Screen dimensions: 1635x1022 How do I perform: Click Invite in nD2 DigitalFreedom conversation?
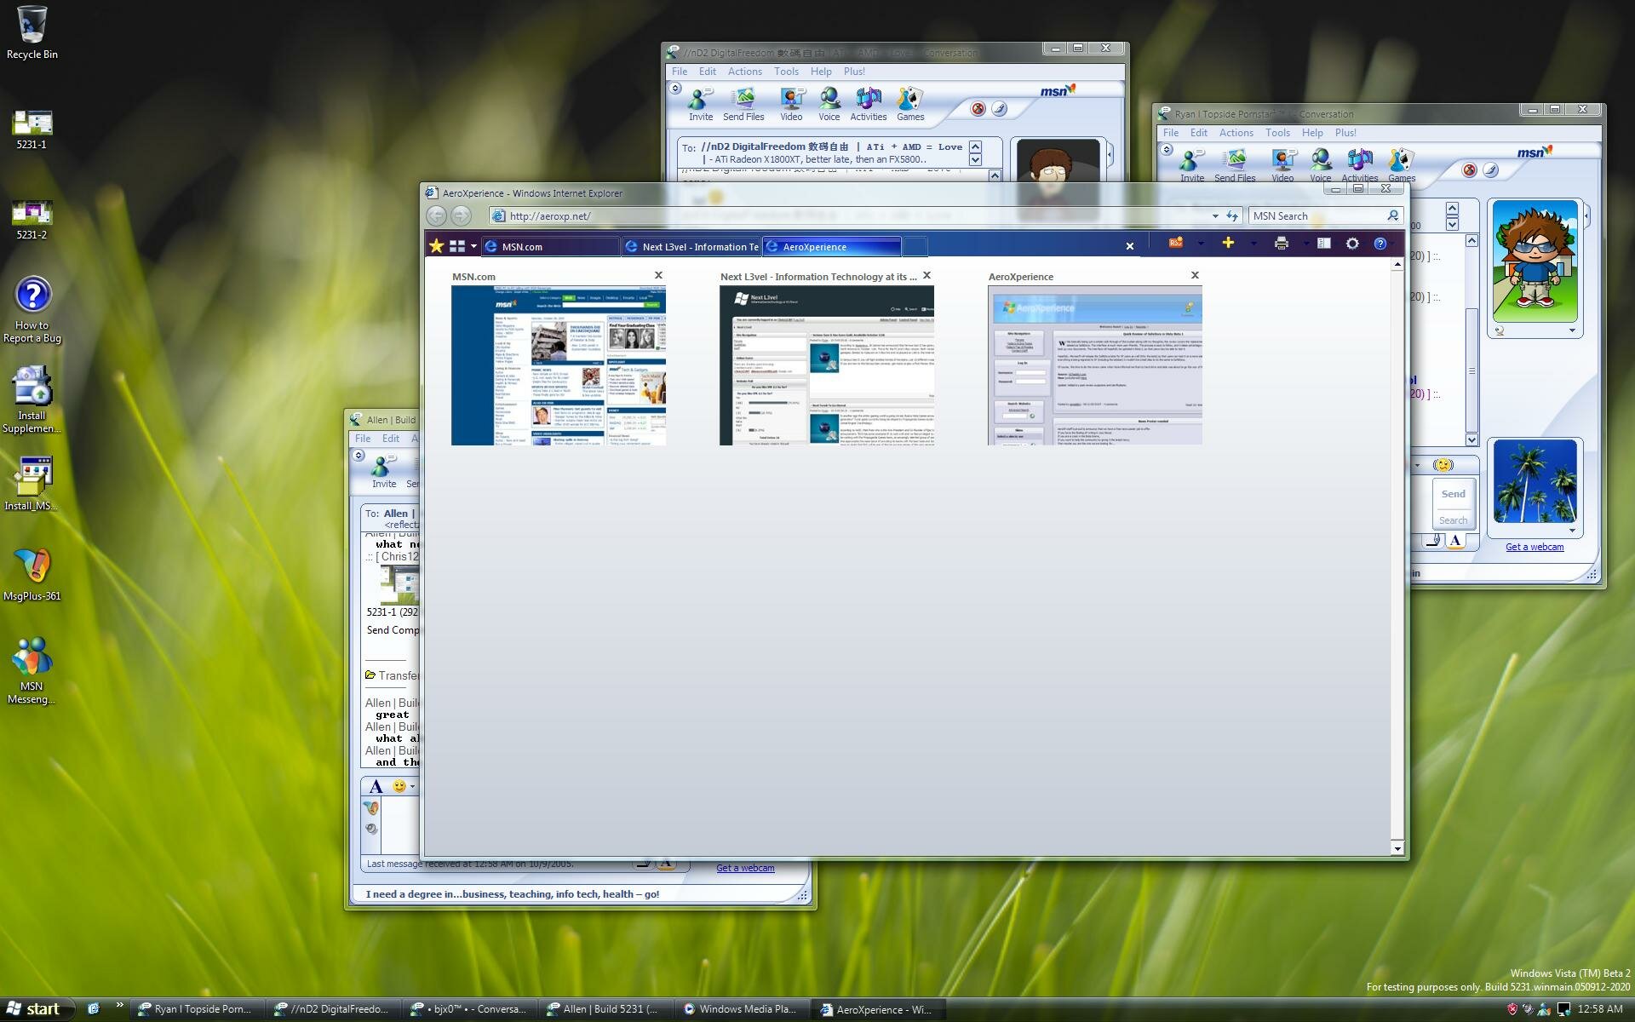click(x=701, y=105)
